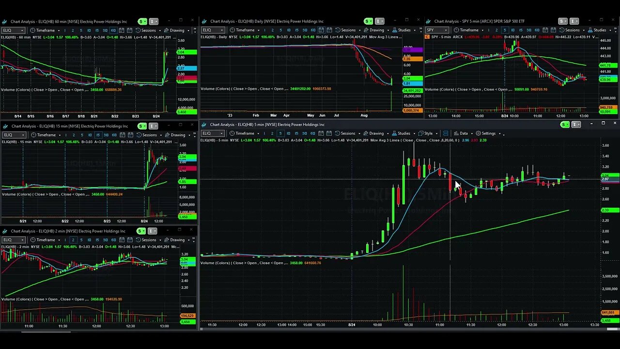Click the daily interval calendar icon in the main 5 min chart
The width and height of the screenshot is (620, 349).
(x=321, y=133)
